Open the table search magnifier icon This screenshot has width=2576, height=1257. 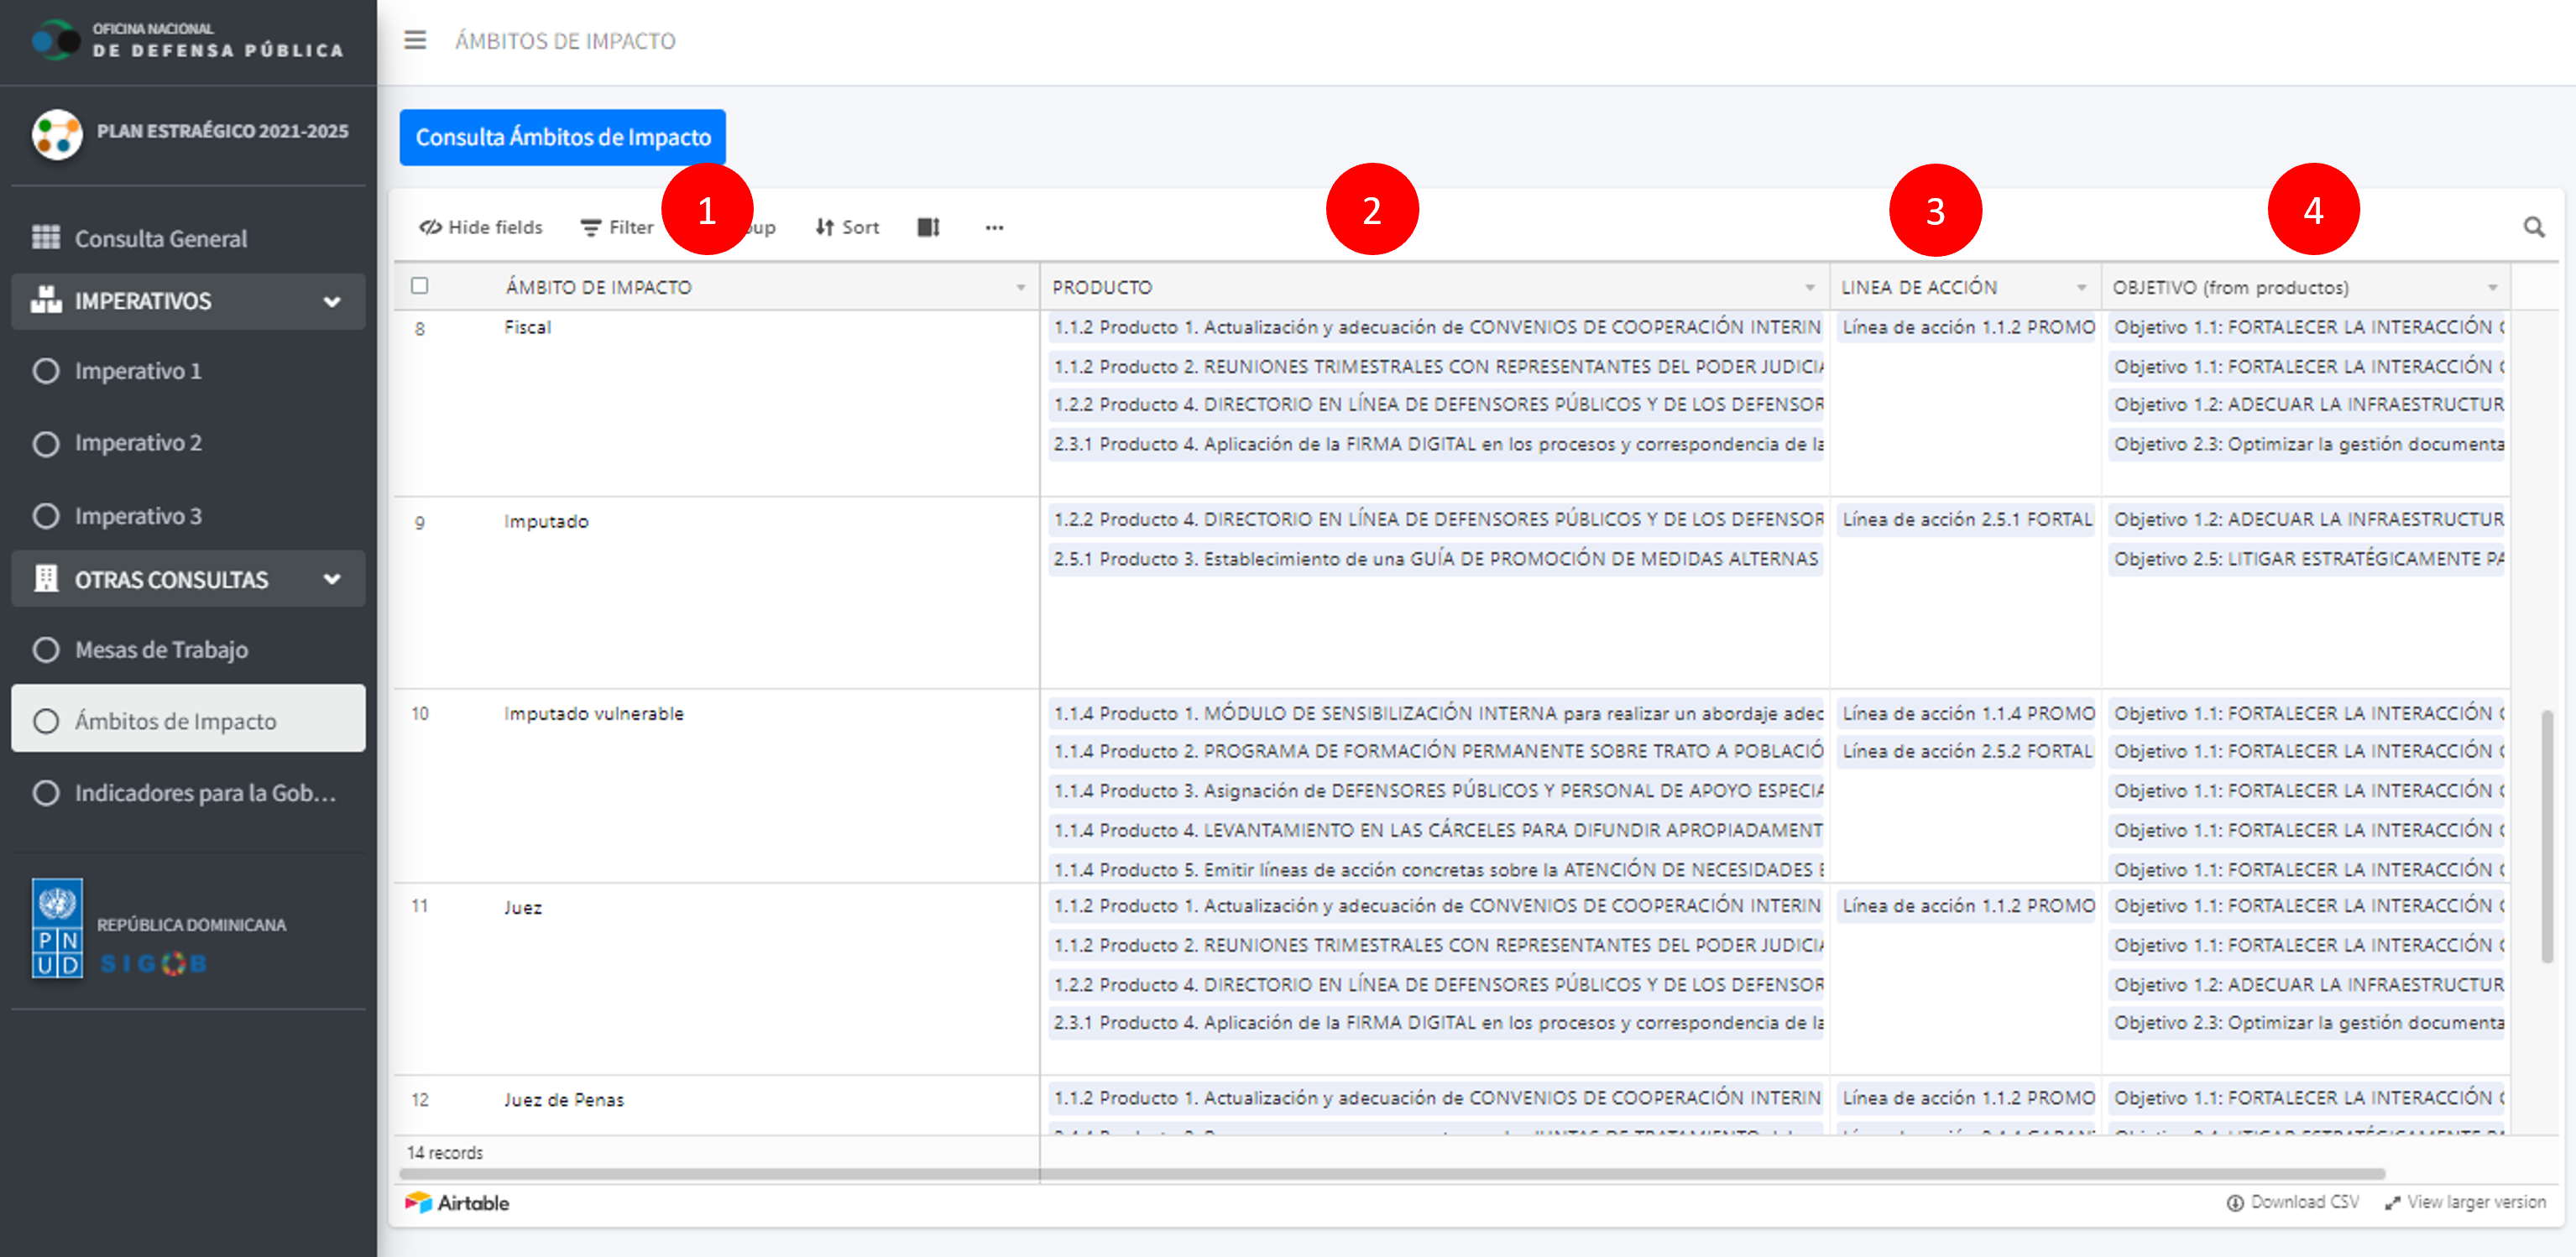[2533, 227]
